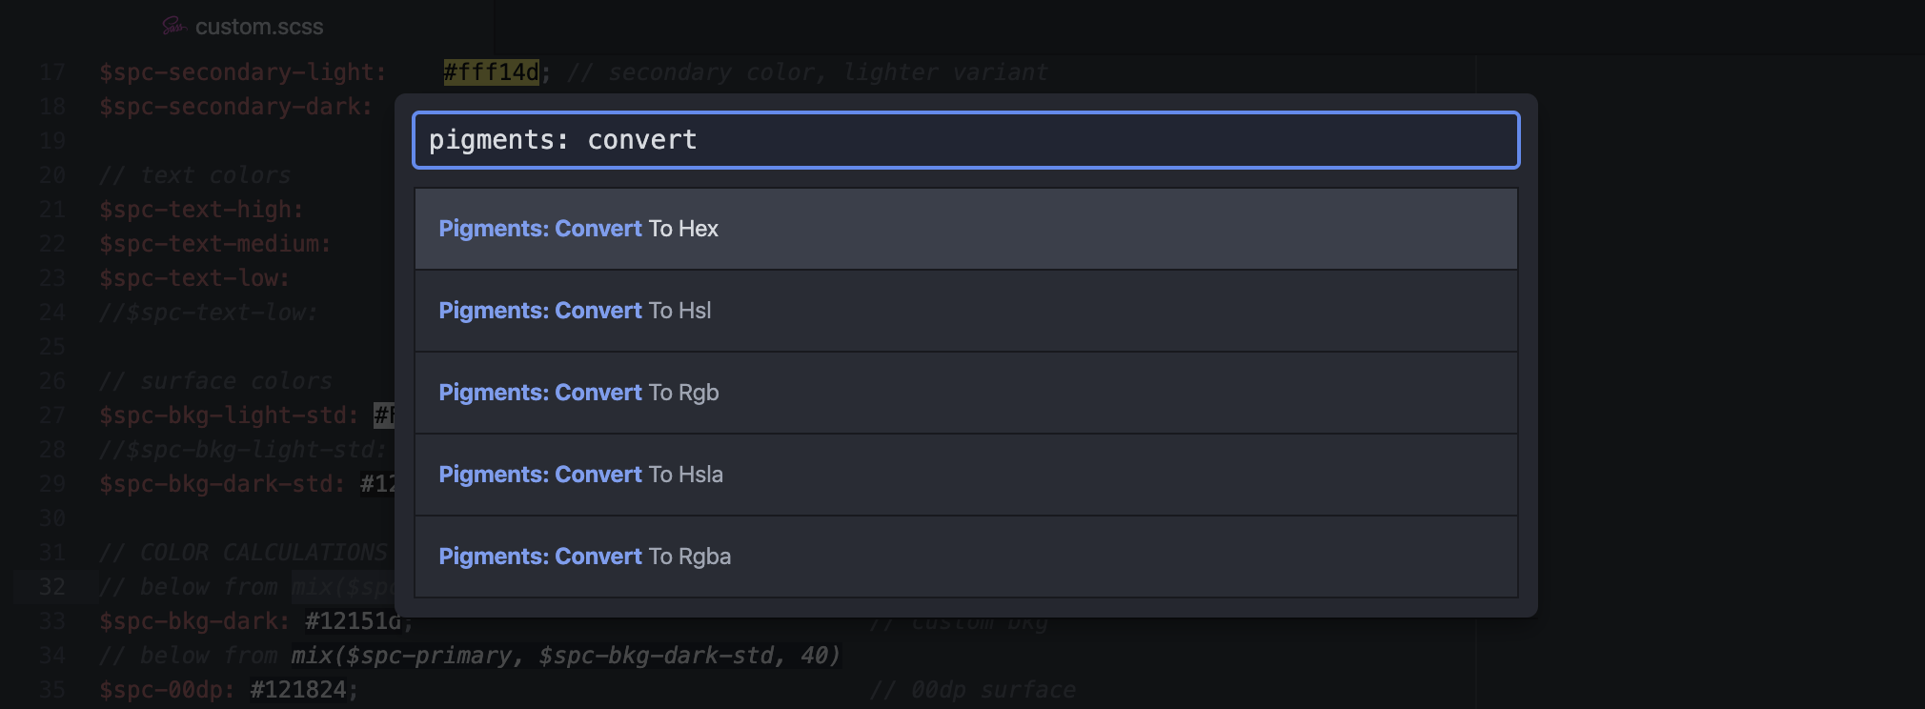This screenshot has height=709, width=1925.
Task: Click the command palette search input
Action: click(964, 139)
